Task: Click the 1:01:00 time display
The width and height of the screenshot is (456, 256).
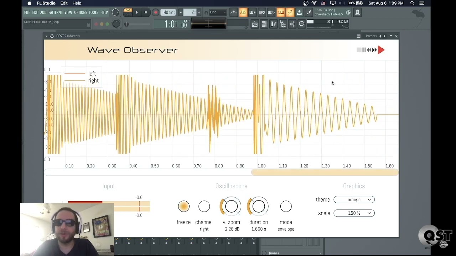Action: tap(175, 24)
